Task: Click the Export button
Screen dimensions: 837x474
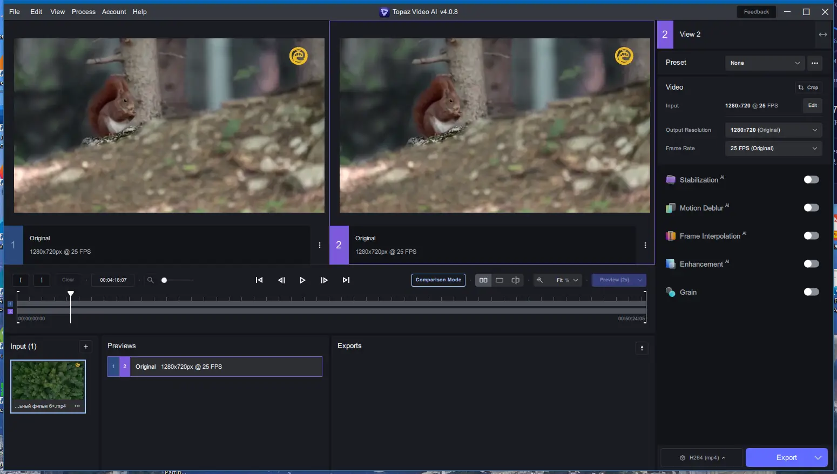Action: tap(786, 458)
